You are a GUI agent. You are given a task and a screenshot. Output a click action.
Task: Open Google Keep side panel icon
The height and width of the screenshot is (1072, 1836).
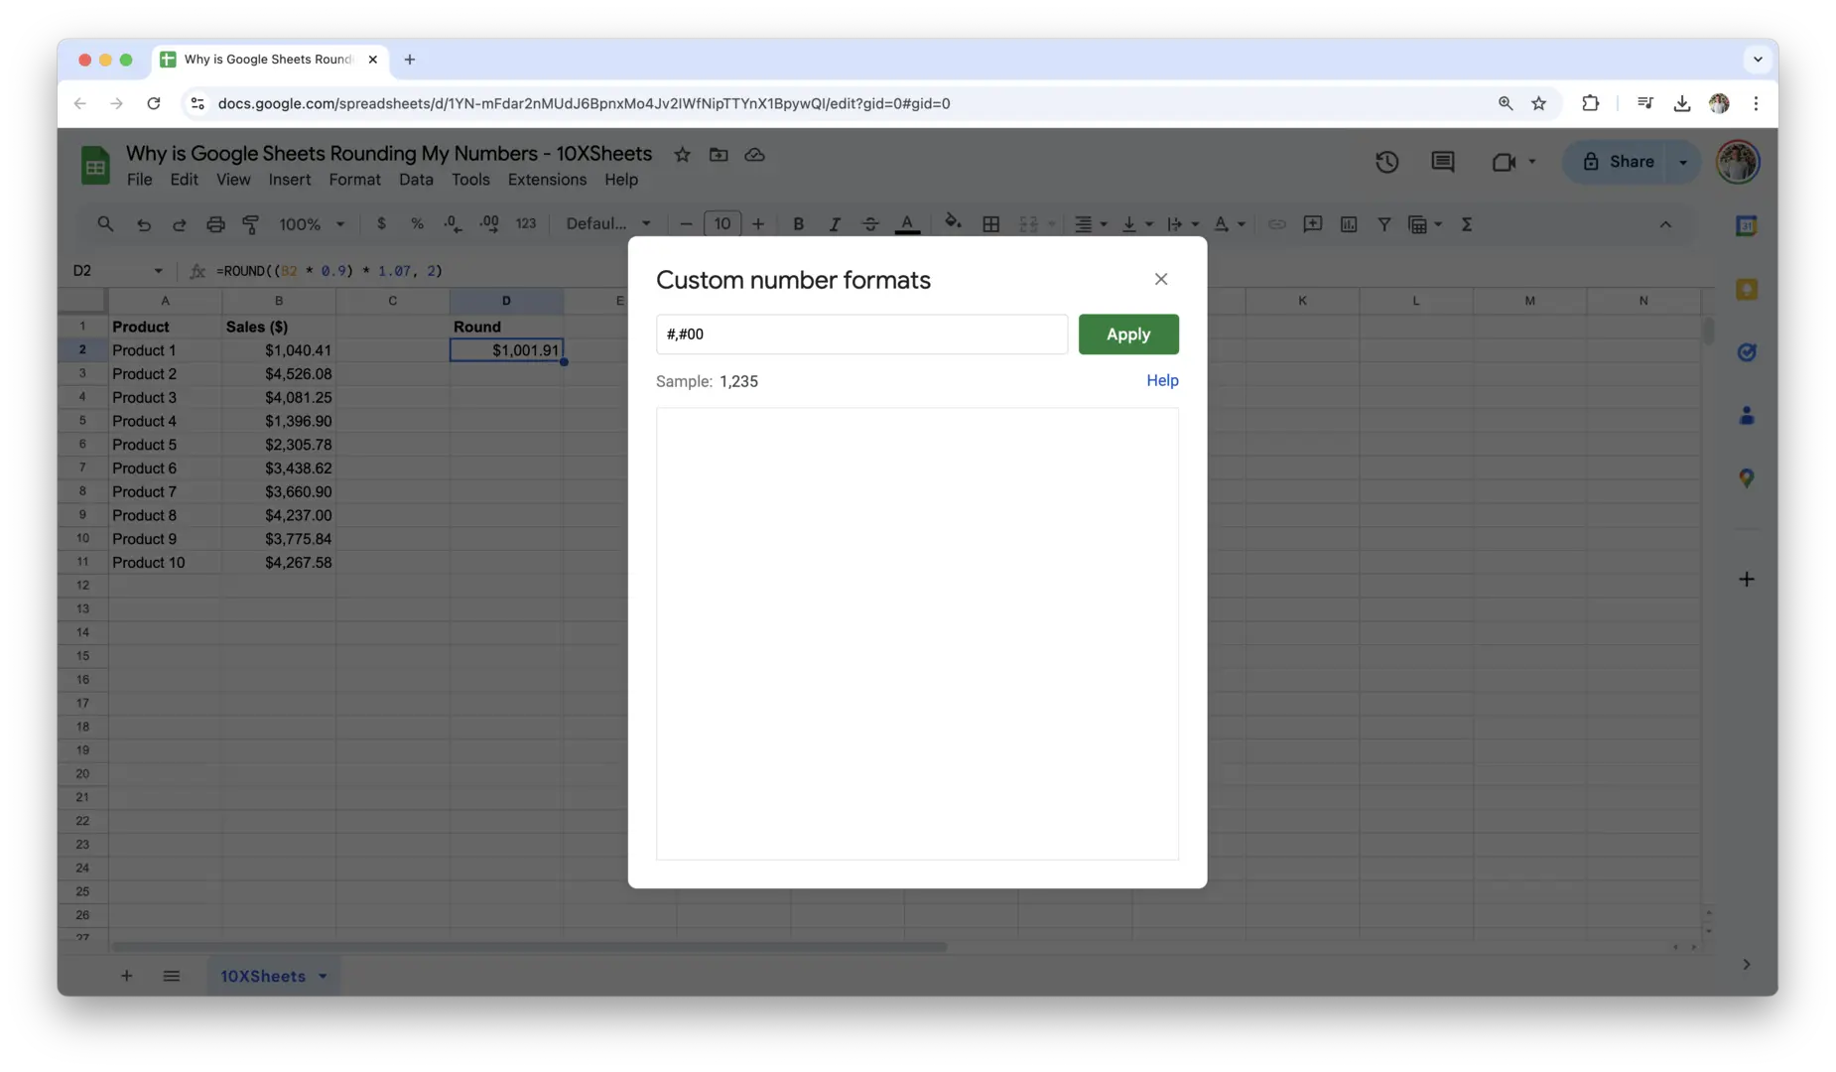click(1746, 290)
